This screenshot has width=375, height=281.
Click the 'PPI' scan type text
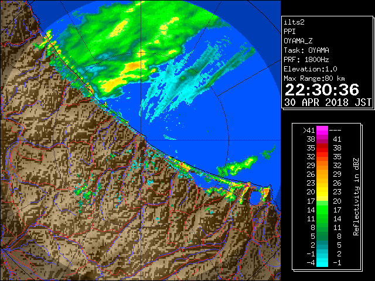click(x=289, y=32)
